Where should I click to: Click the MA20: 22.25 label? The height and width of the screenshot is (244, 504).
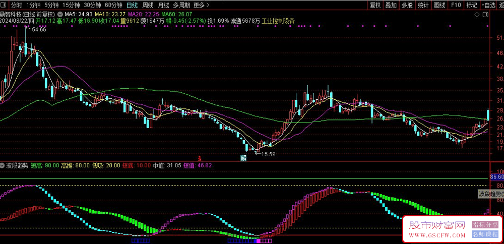coord(143,15)
